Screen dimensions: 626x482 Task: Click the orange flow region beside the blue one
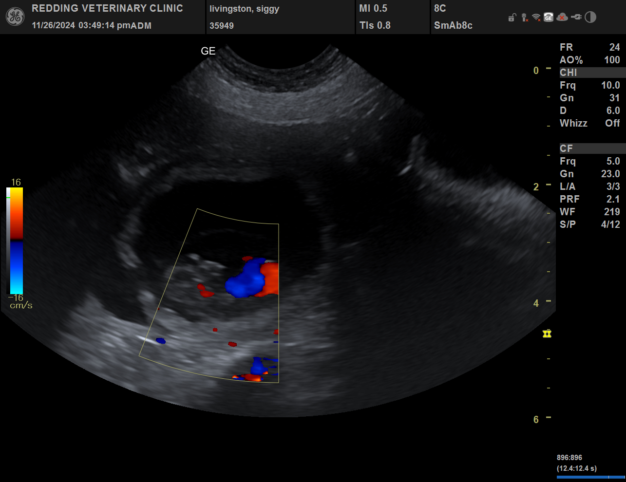270,278
